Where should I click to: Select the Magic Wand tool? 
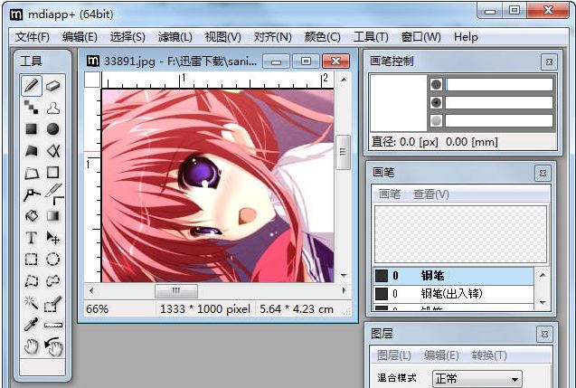pos(32,303)
